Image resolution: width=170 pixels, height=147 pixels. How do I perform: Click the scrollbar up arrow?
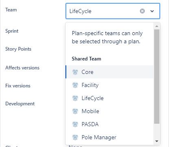pos(157,26)
